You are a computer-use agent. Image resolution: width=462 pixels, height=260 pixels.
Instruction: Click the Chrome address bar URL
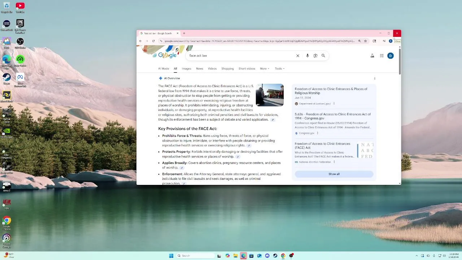pyautogui.click(x=259, y=41)
